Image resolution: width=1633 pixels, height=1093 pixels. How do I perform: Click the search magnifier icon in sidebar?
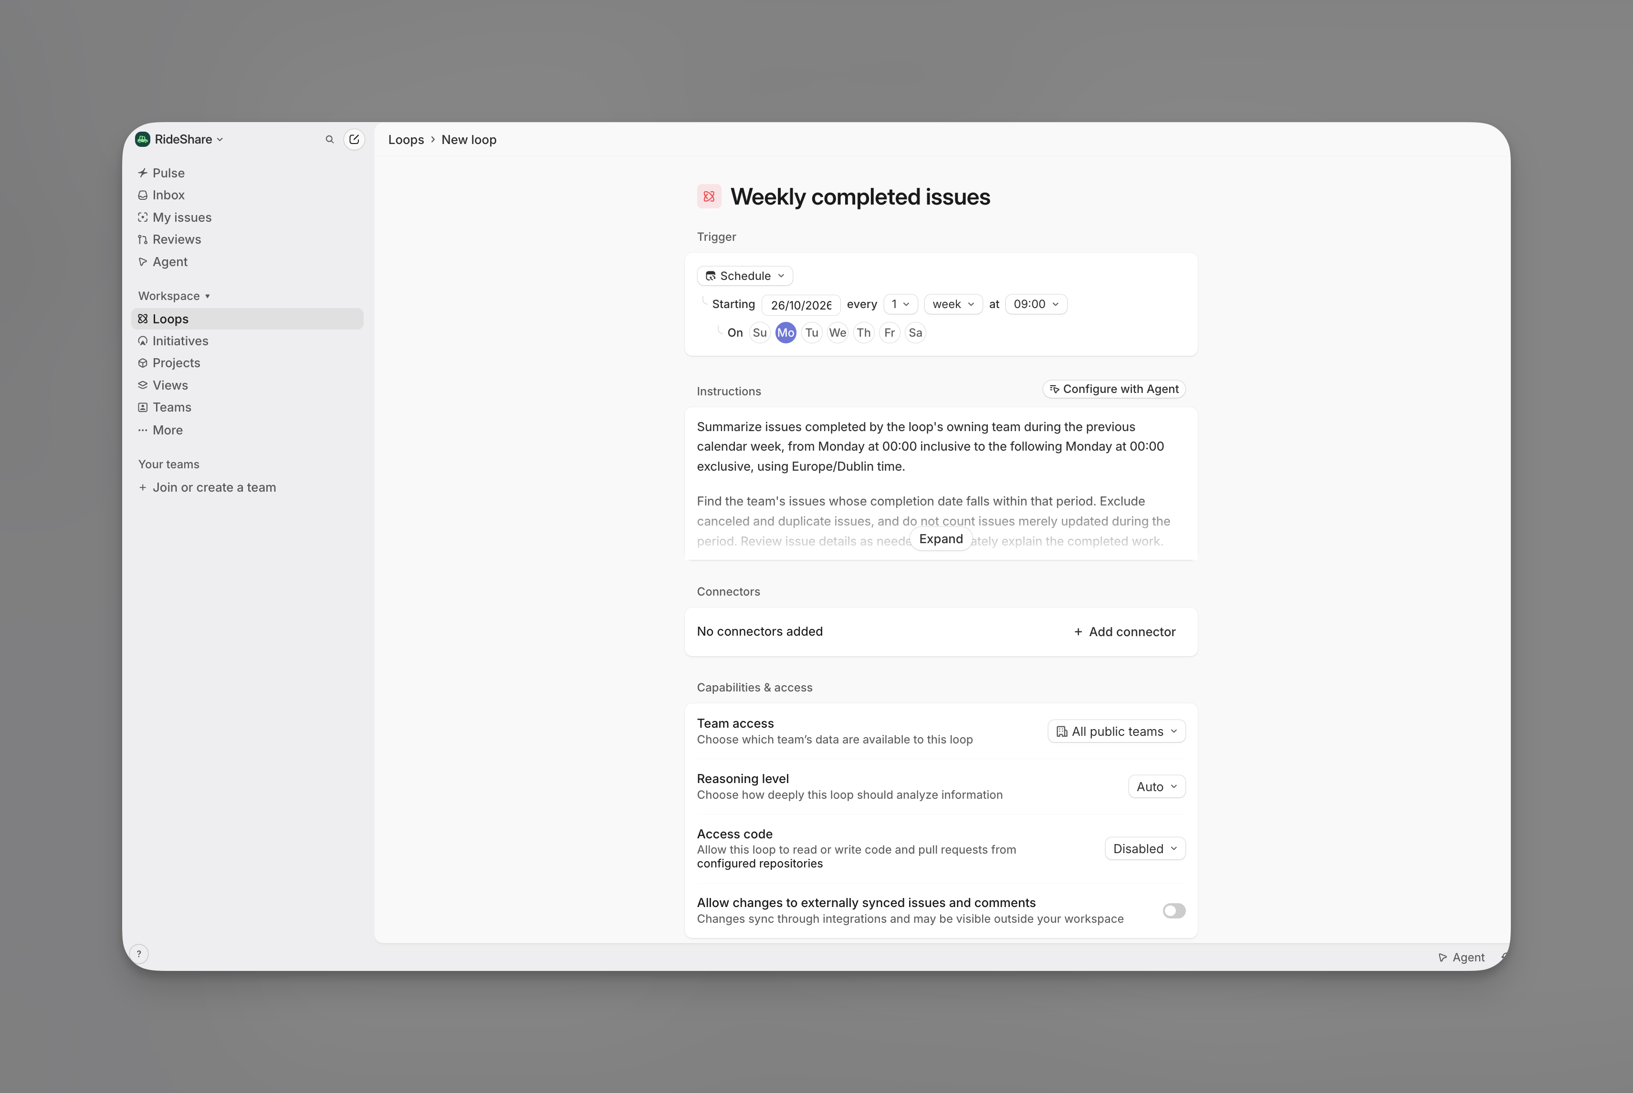click(329, 139)
